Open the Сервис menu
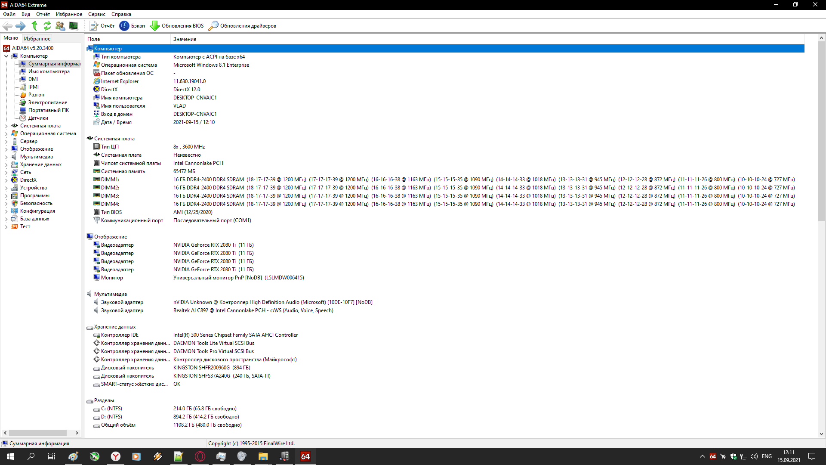 (x=96, y=14)
